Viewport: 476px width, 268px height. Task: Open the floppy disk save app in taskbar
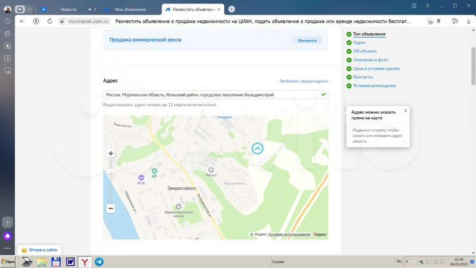coord(56,261)
